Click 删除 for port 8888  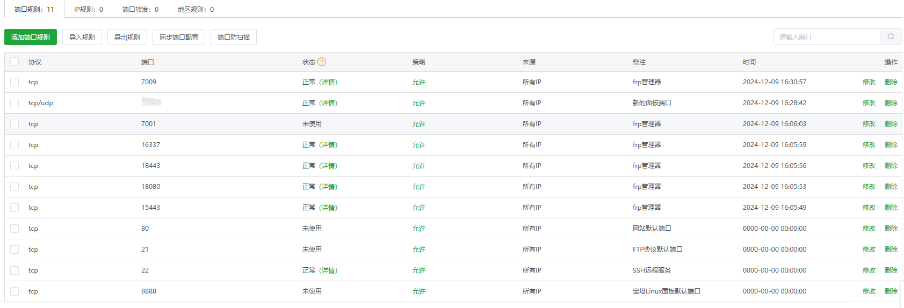(891, 291)
